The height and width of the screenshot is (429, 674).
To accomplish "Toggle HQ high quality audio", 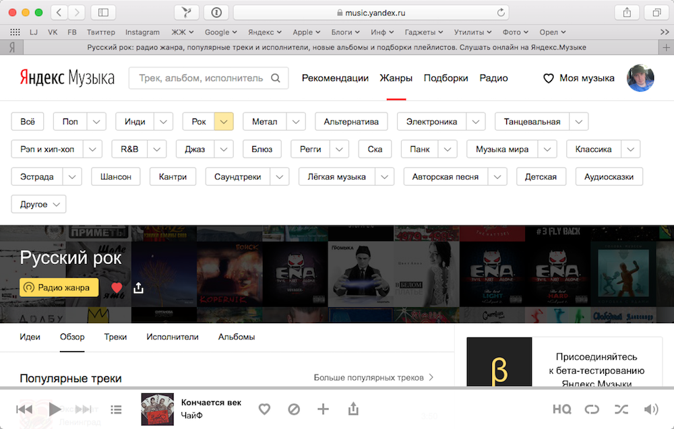I will tap(562, 409).
